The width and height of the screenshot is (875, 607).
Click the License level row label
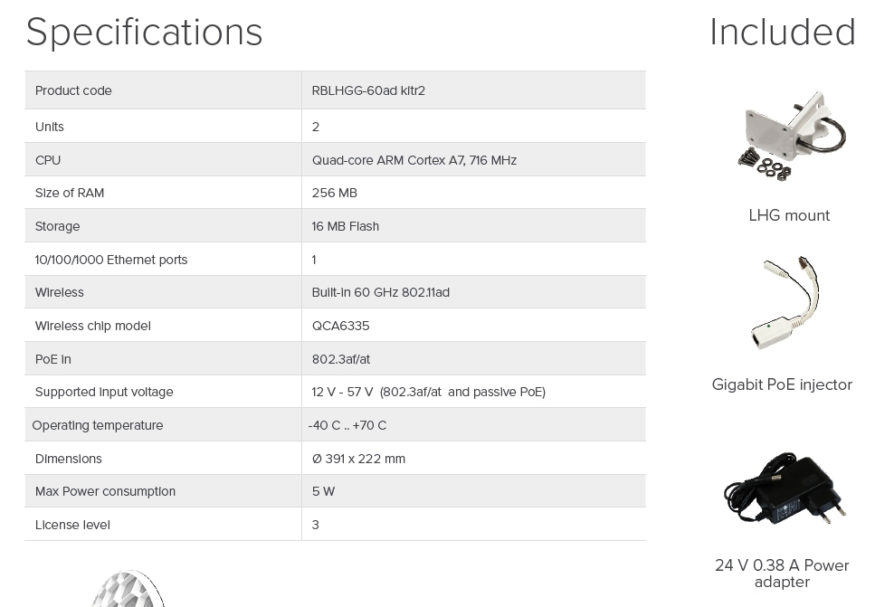(72, 525)
